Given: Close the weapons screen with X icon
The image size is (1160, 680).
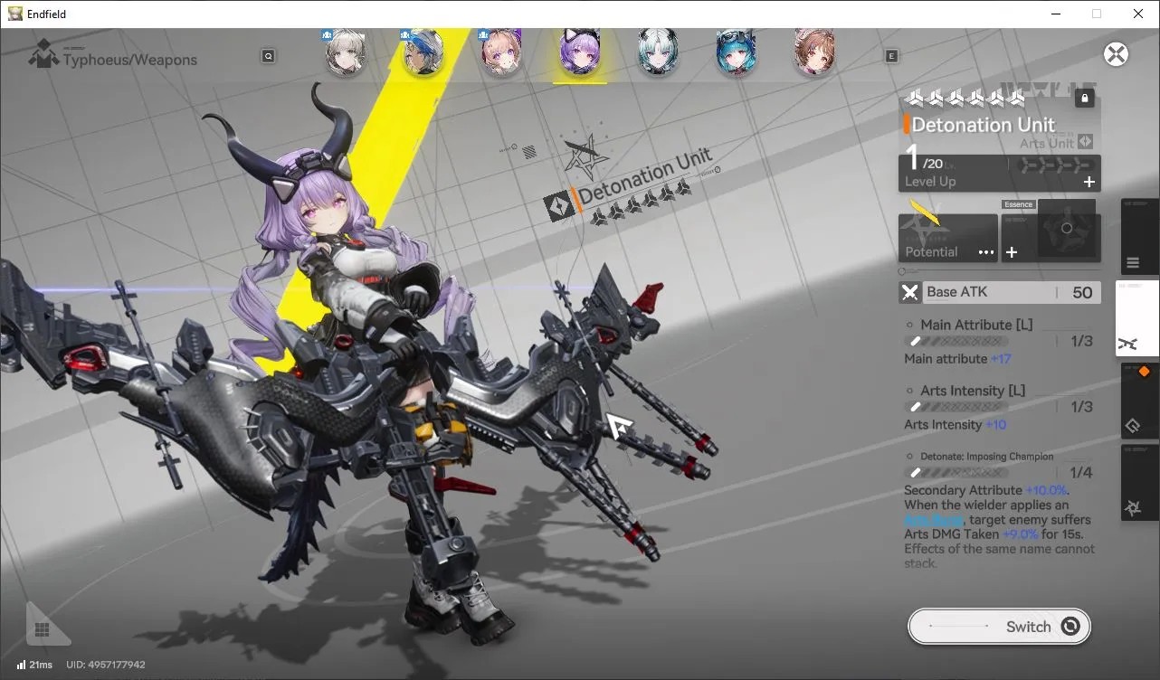Looking at the screenshot, I should (x=1117, y=54).
